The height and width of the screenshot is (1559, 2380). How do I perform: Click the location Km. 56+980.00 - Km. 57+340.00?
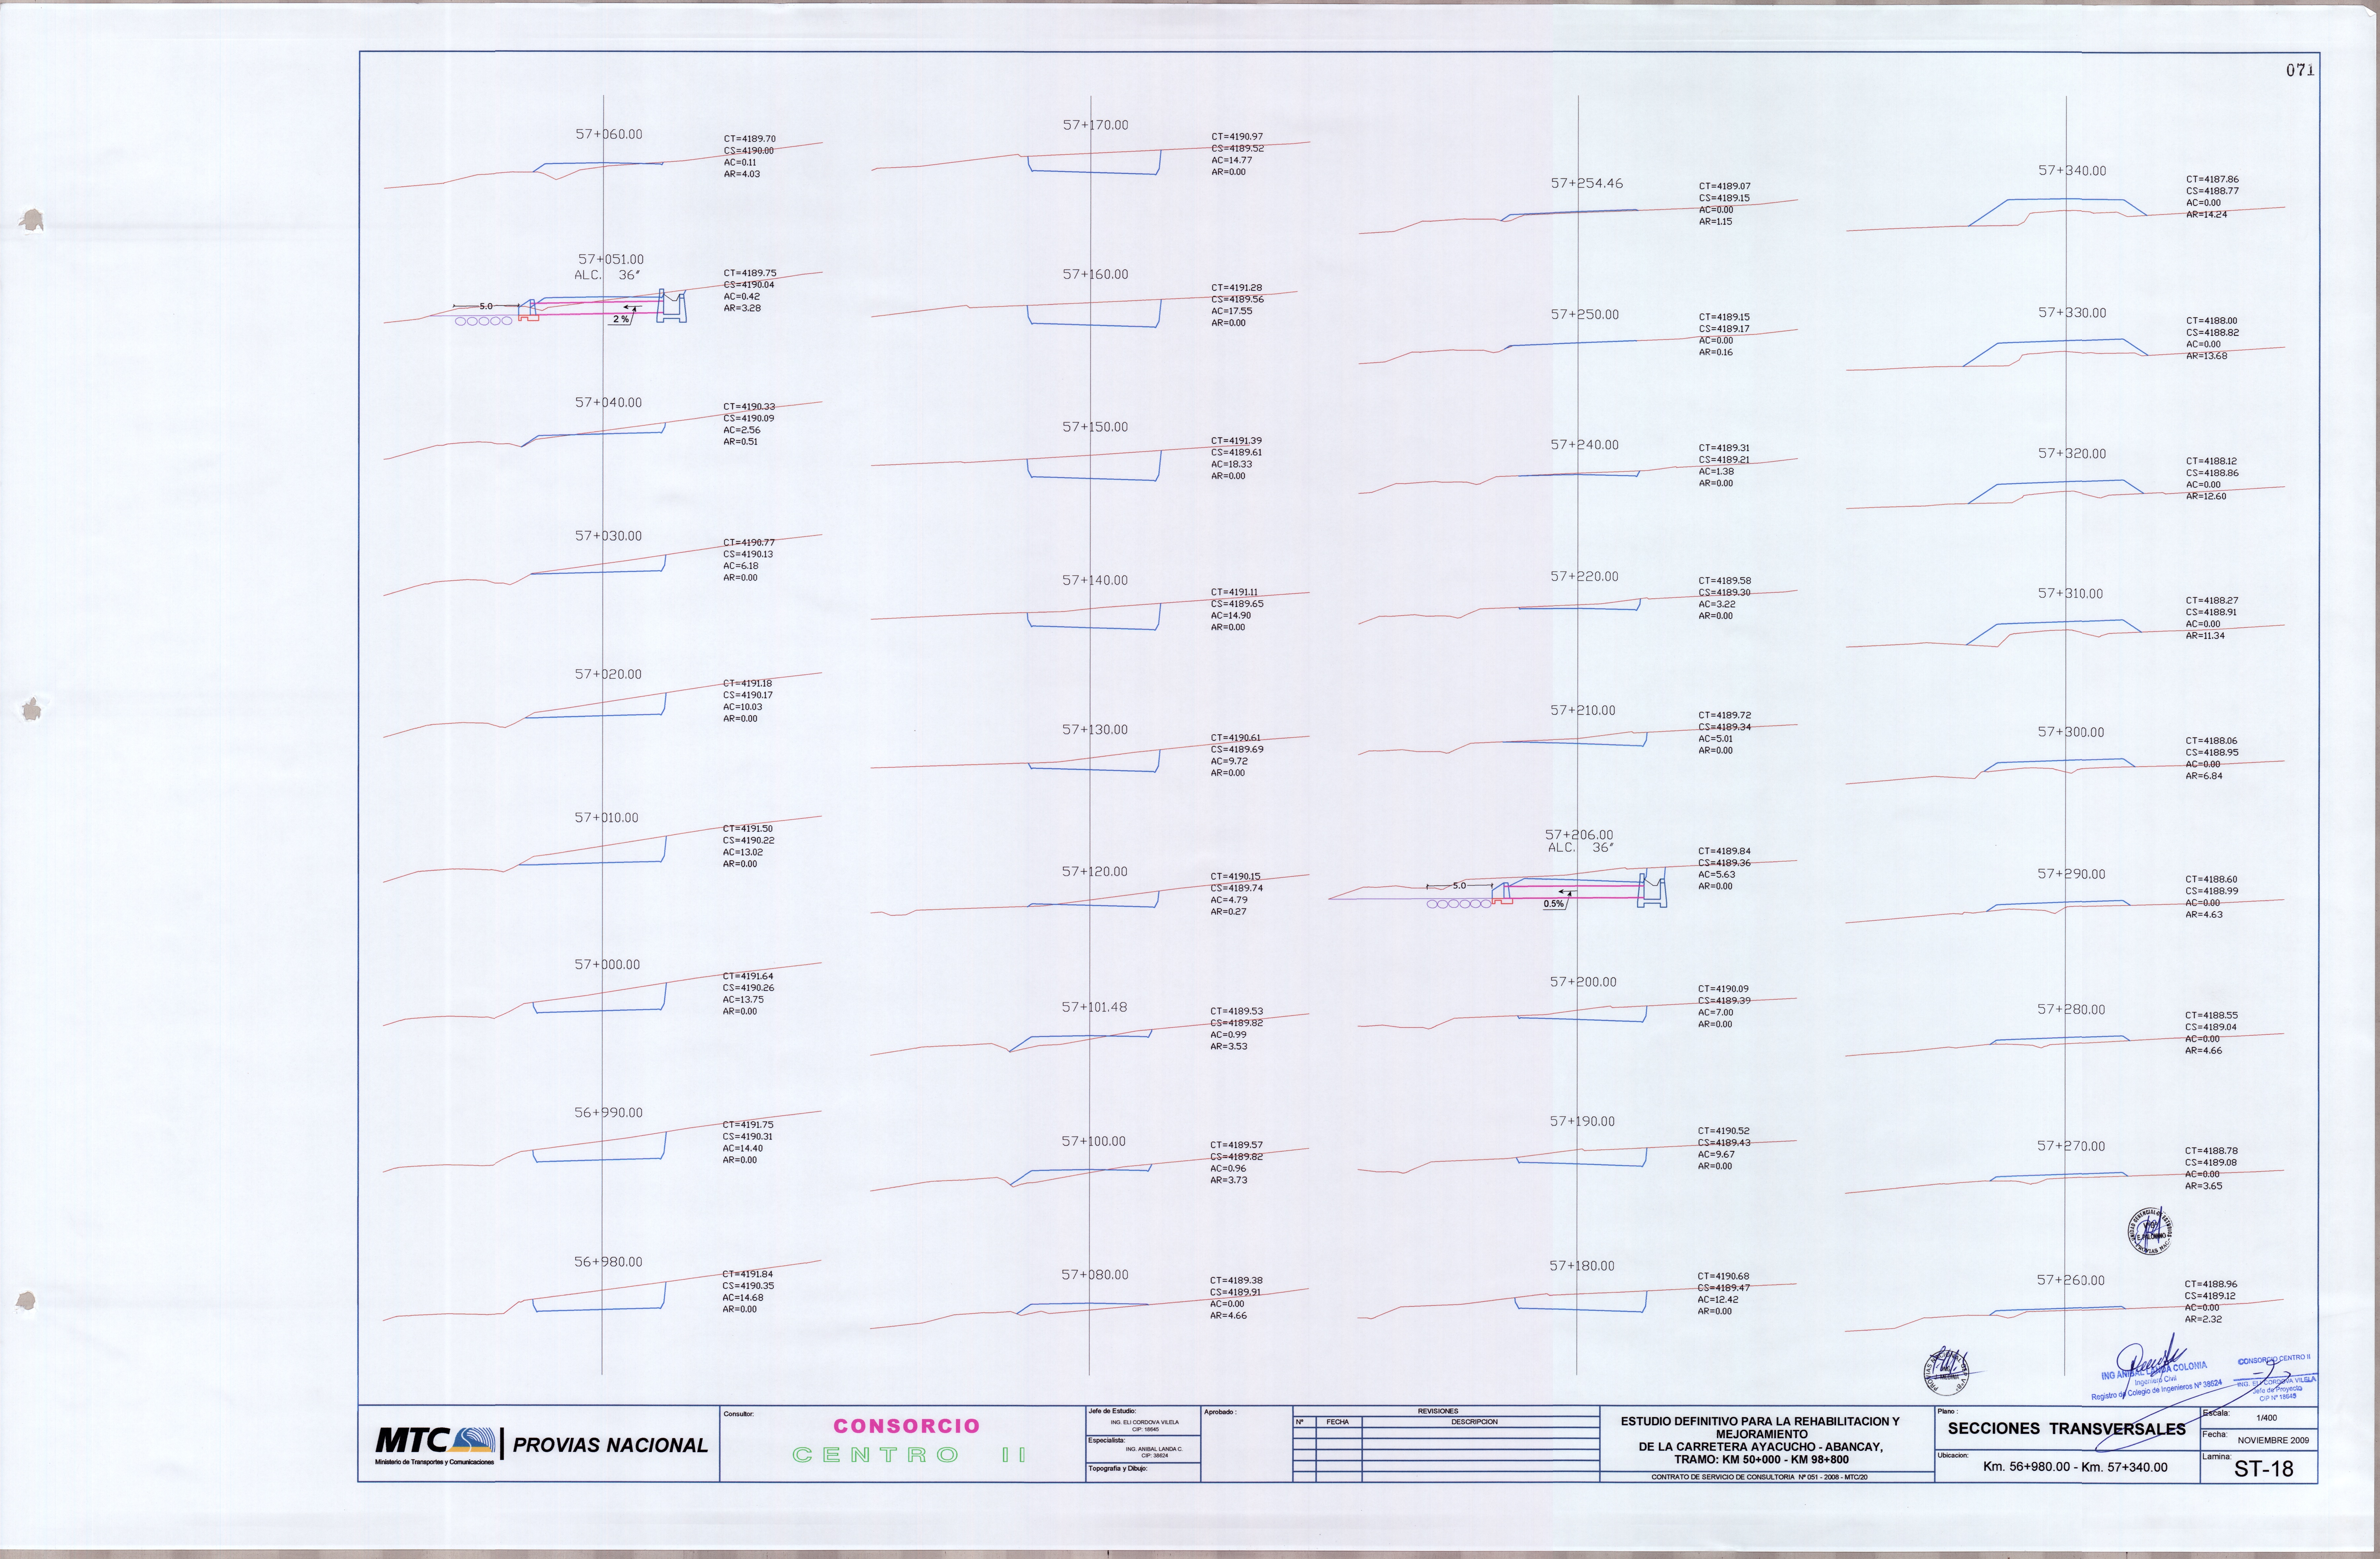2075,1467
